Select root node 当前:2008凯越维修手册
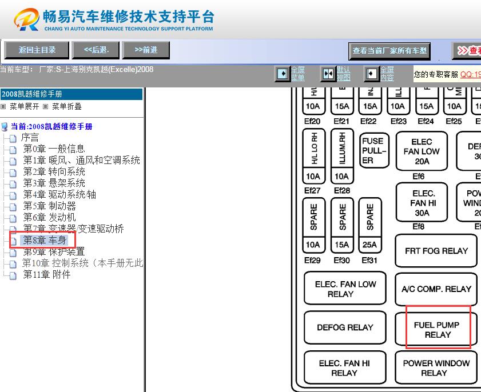The width and height of the screenshot is (481, 392). pyautogui.click(x=51, y=126)
